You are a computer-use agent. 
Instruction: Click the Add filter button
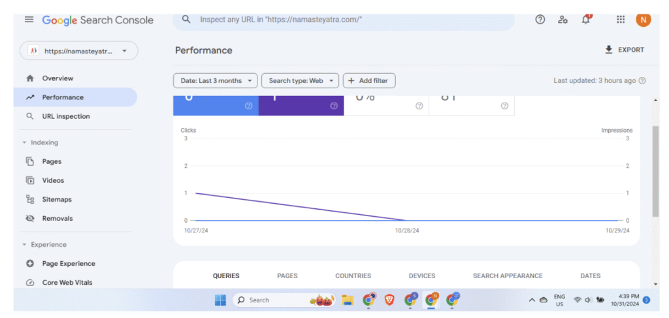(x=369, y=81)
